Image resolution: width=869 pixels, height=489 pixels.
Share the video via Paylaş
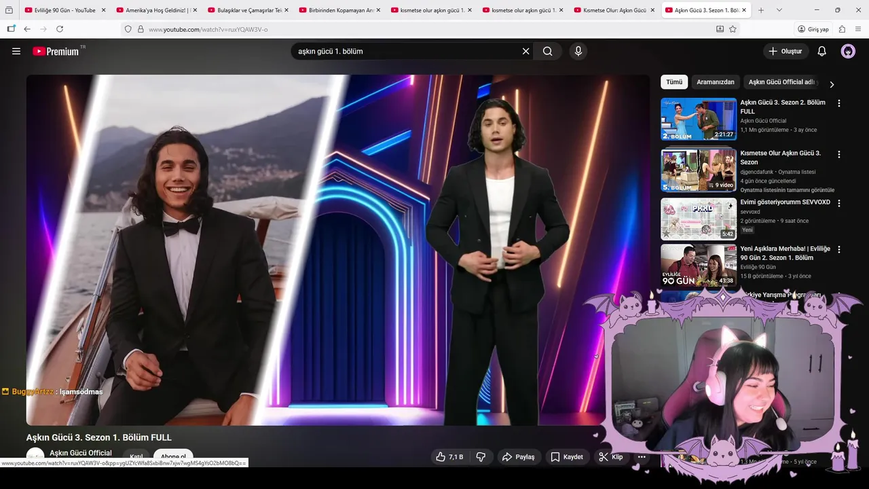(x=519, y=457)
